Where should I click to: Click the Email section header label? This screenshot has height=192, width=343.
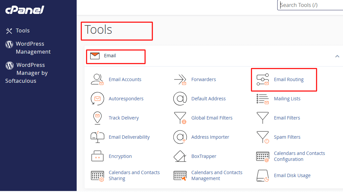[110, 56]
